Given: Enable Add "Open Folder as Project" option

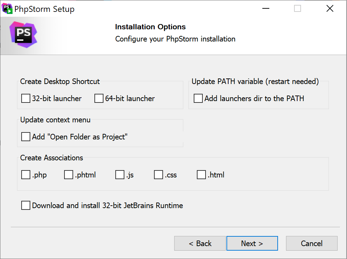Looking at the screenshot, I should click(x=25, y=137).
